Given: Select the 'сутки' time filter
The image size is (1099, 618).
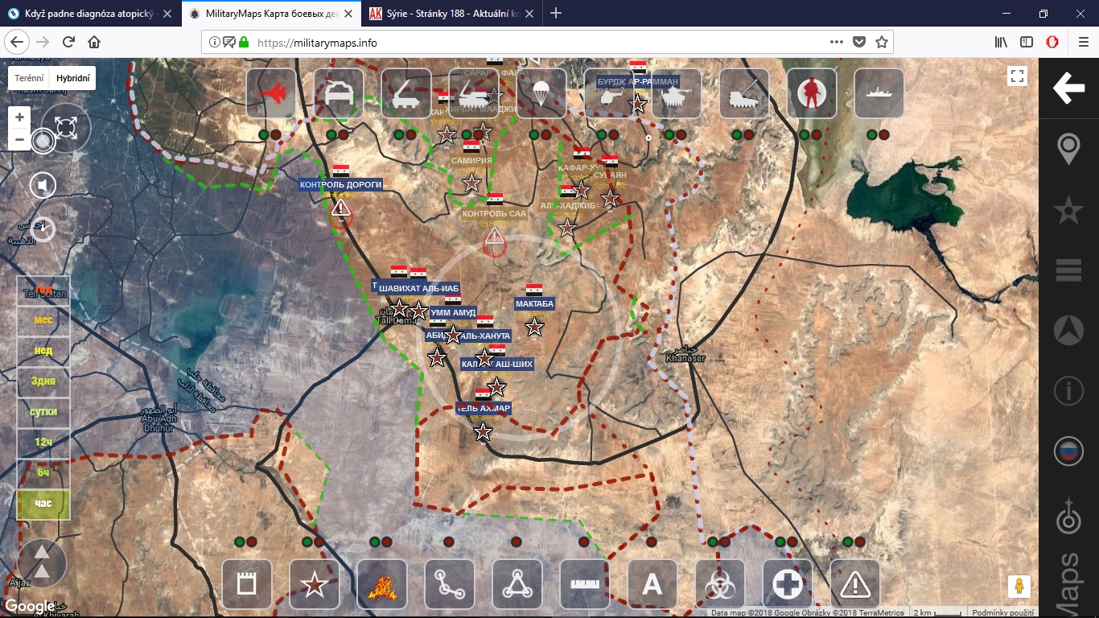Looking at the screenshot, I should [x=43, y=412].
